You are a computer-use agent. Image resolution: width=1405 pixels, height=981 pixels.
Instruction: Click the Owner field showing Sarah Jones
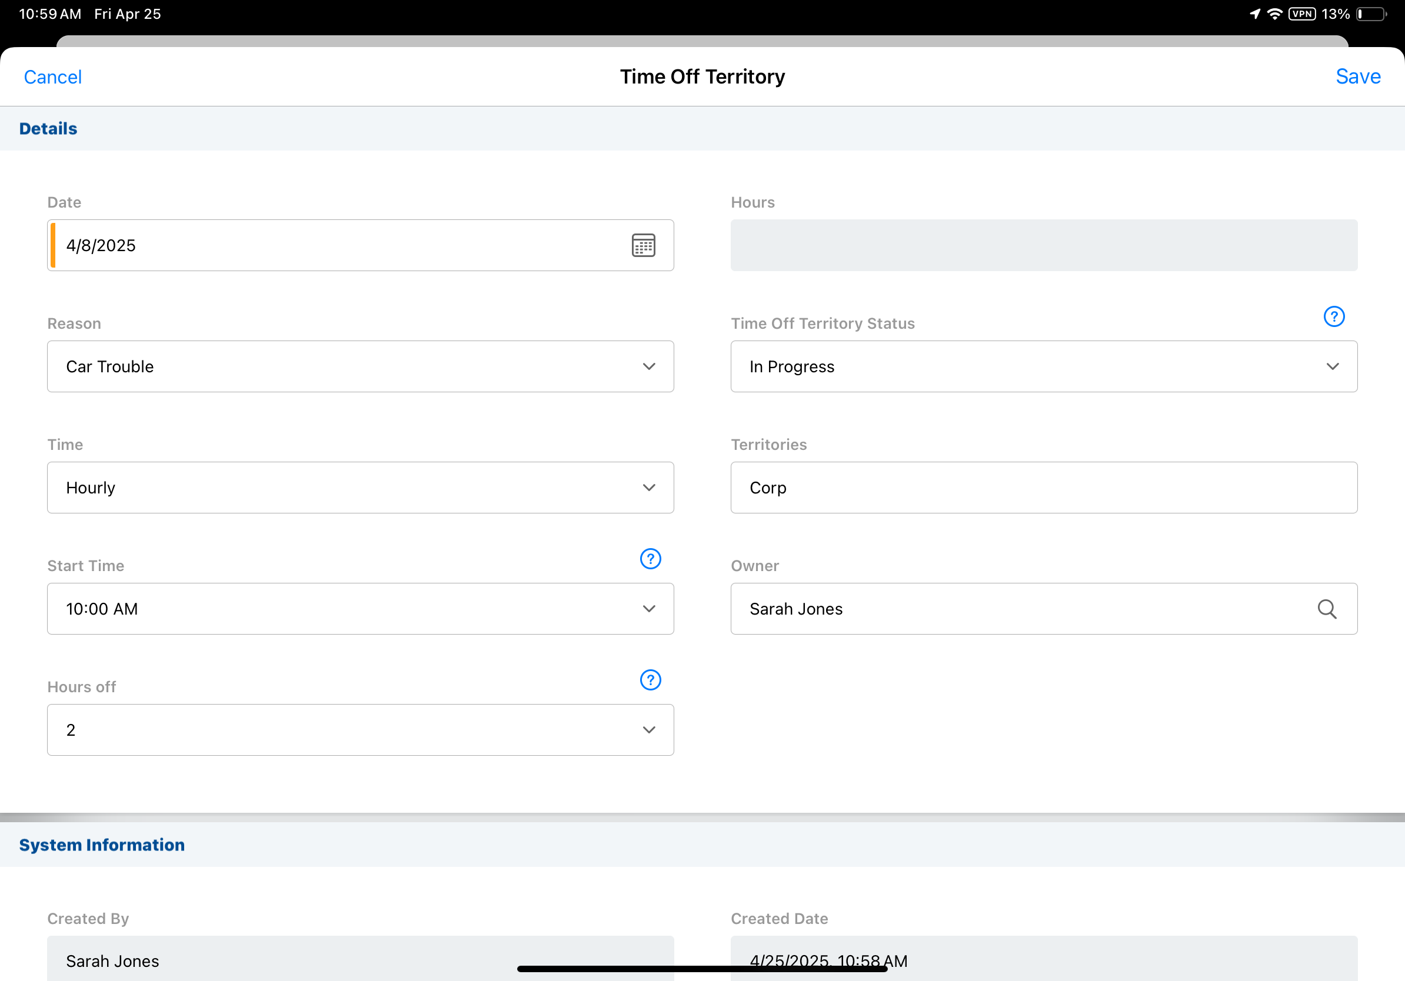click(x=1016, y=609)
